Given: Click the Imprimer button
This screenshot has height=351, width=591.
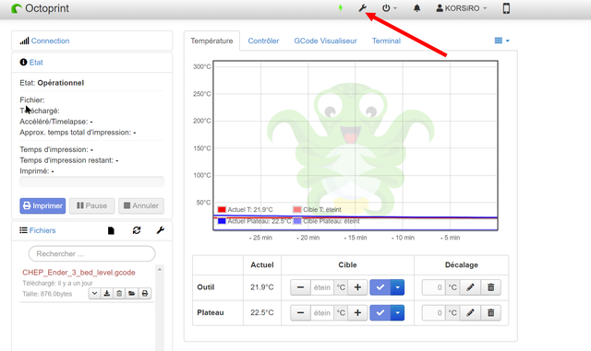Looking at the screenshot, I should (x=42, y=205).
